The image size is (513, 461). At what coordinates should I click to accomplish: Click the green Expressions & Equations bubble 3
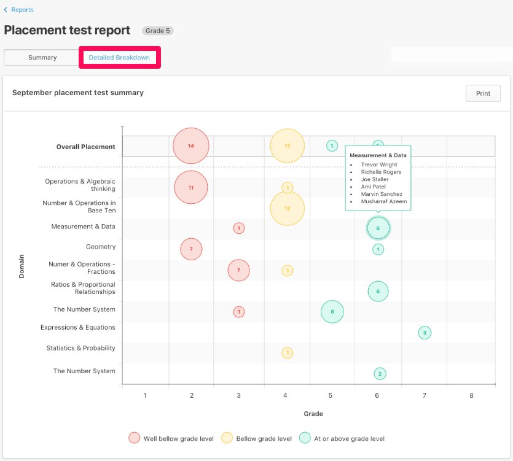[x=424, y=333]
